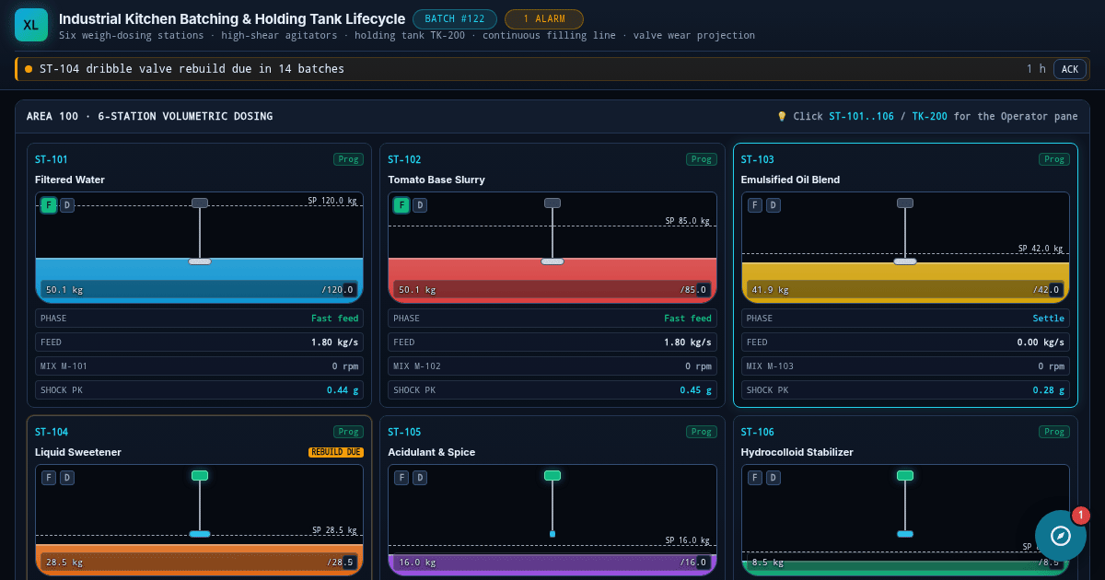1105x580 pixels.
Task: Toggle the F valve on ST-106
Action: [755, 478]
